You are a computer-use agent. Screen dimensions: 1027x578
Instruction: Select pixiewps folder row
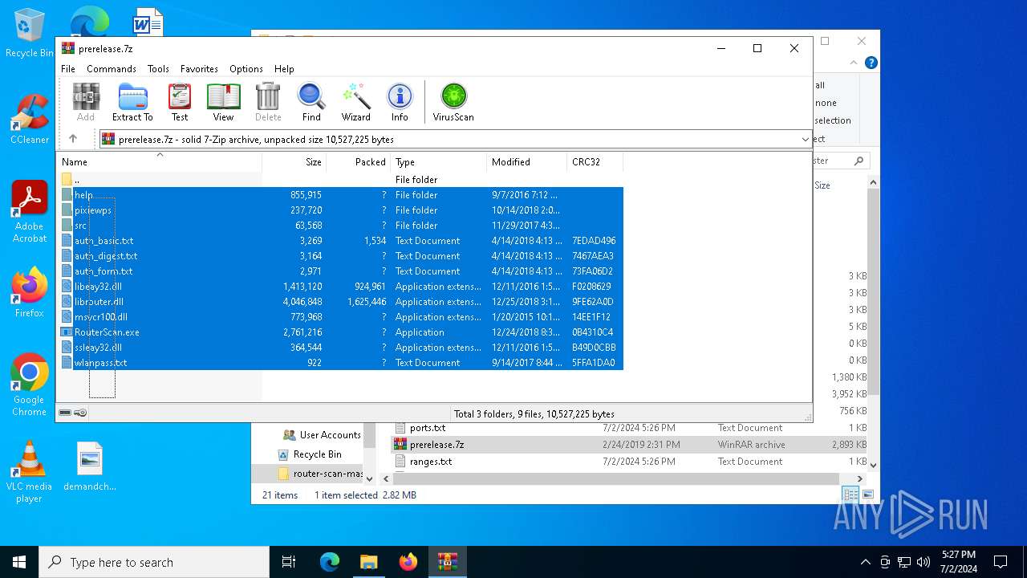click(340, 210)
